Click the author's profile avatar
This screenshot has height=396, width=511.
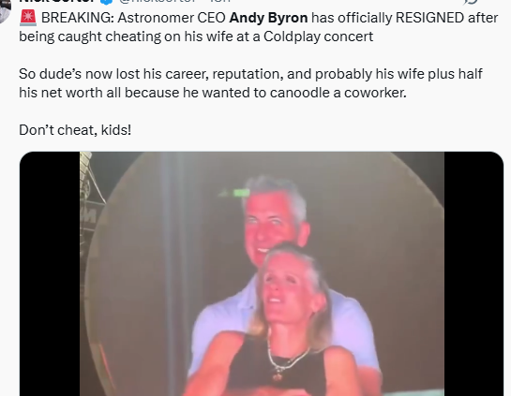[x=4, y=10]
